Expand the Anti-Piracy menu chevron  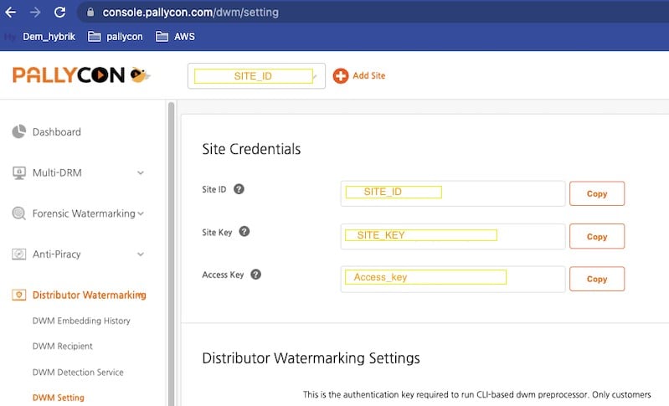coord(141,254)
